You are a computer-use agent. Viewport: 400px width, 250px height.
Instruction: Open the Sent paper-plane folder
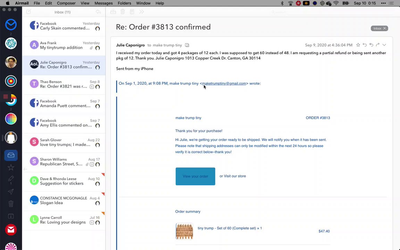(x=11, y=192)
